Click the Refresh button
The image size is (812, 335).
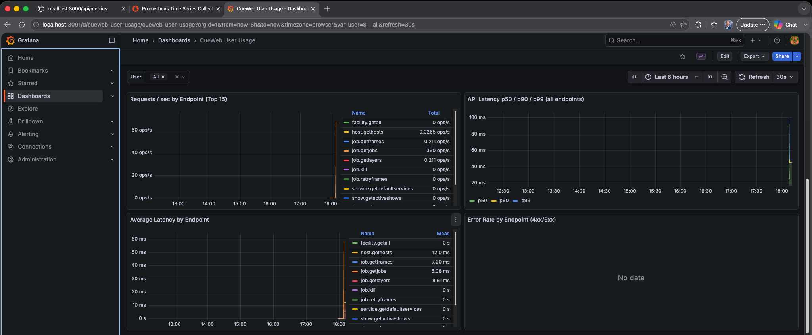point(754,77)
